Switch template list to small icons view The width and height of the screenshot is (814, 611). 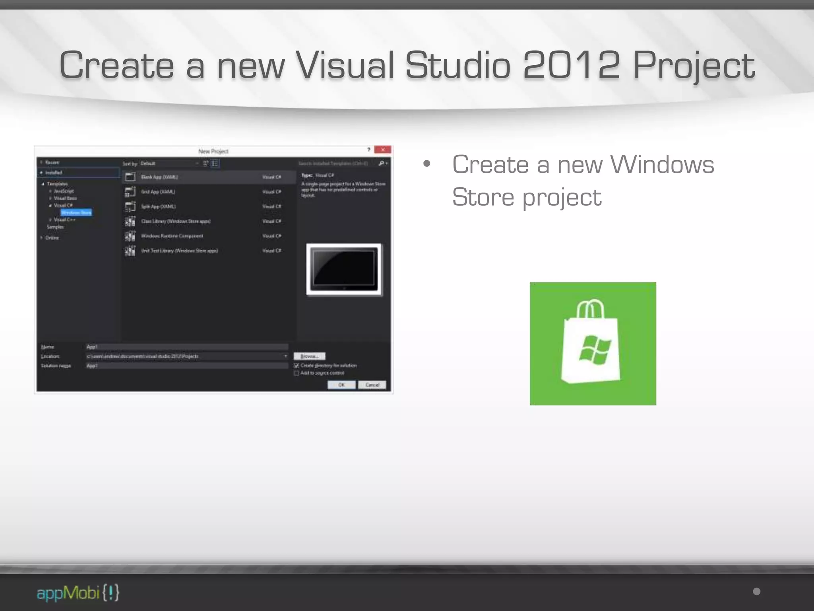206,163
